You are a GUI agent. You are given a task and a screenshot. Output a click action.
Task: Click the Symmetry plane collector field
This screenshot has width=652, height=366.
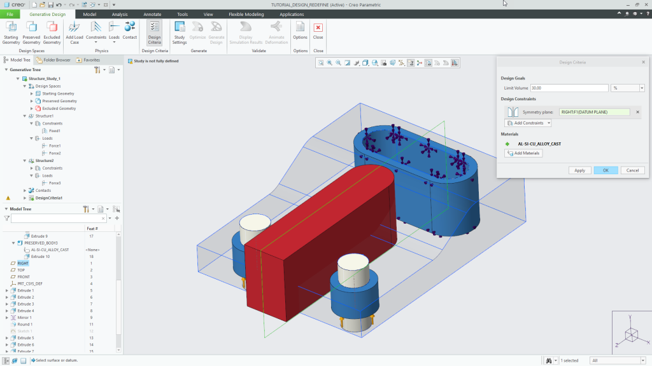594,112
